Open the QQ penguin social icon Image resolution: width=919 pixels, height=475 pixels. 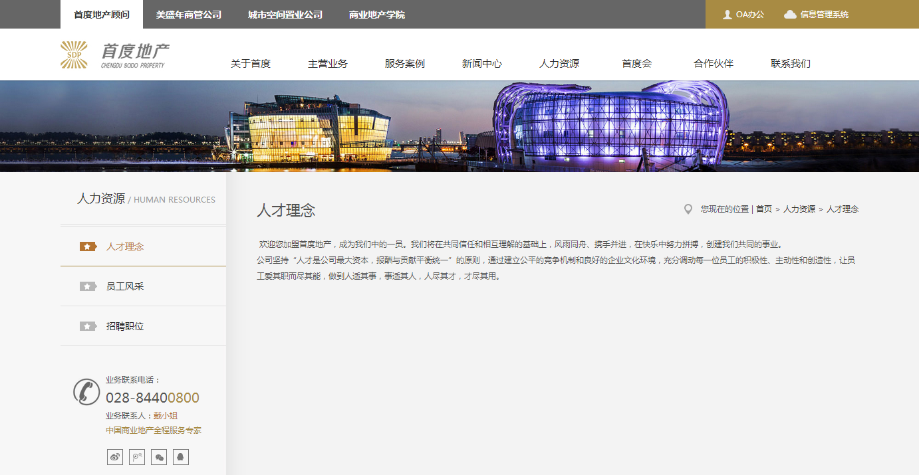pyautogui.click(x=181, y=457)
